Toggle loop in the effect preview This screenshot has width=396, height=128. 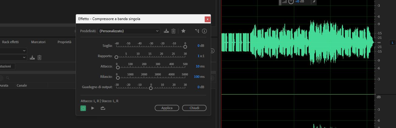tap(103, 108)
